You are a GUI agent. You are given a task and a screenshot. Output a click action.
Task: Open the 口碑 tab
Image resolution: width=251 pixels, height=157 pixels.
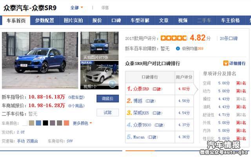click(116, 20)
